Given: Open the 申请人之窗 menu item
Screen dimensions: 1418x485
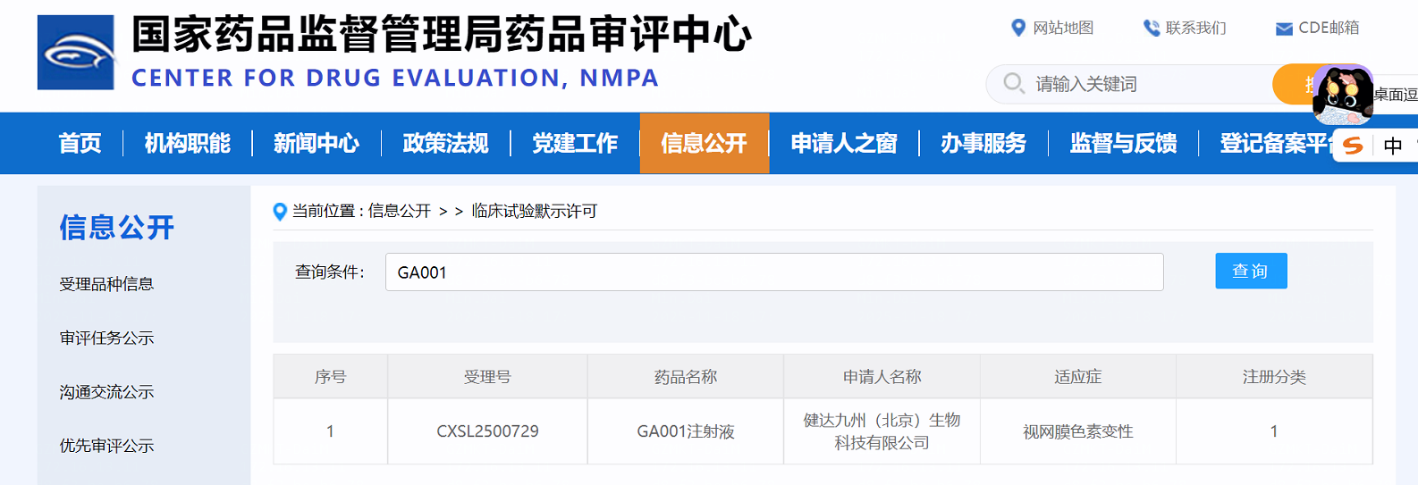Looking at the screenshot, I should [x=843, y=143].
